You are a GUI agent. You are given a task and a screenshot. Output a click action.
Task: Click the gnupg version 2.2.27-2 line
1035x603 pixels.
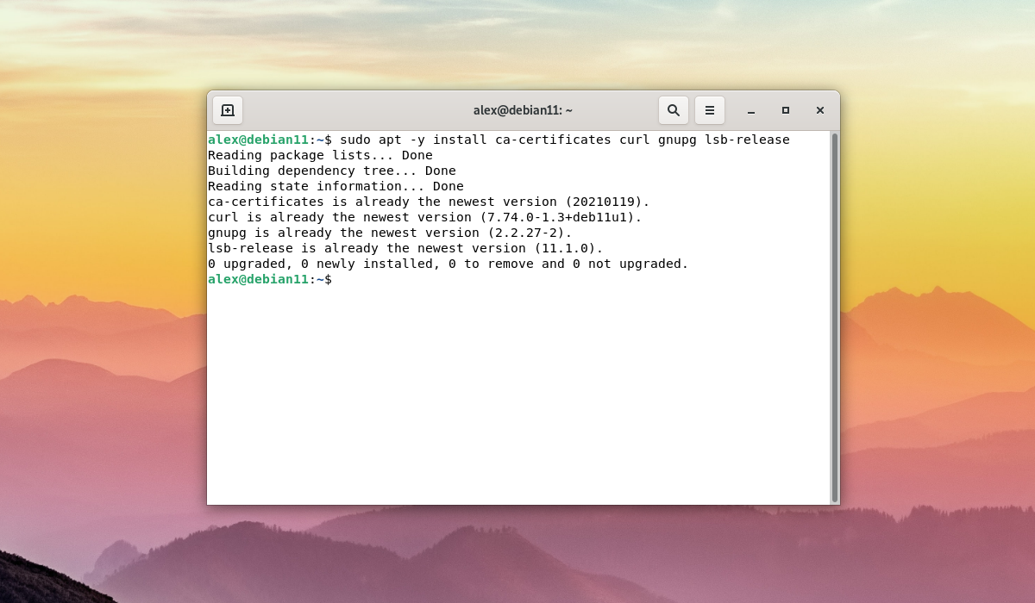tap(390, 233)
